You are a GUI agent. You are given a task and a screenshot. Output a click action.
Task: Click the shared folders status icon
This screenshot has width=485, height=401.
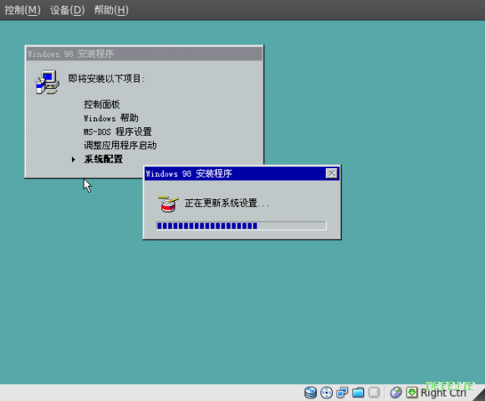[x=358, y=393]
